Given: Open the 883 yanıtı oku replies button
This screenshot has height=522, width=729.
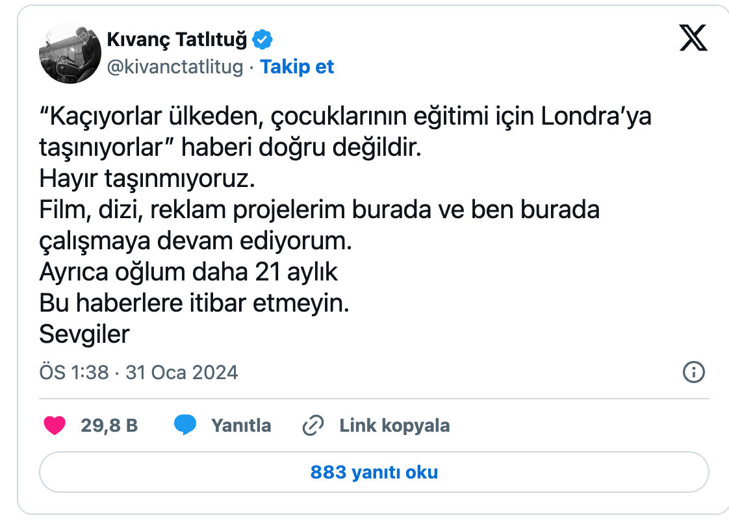Looking at the screenshot, I should click(x=374, y=473).
